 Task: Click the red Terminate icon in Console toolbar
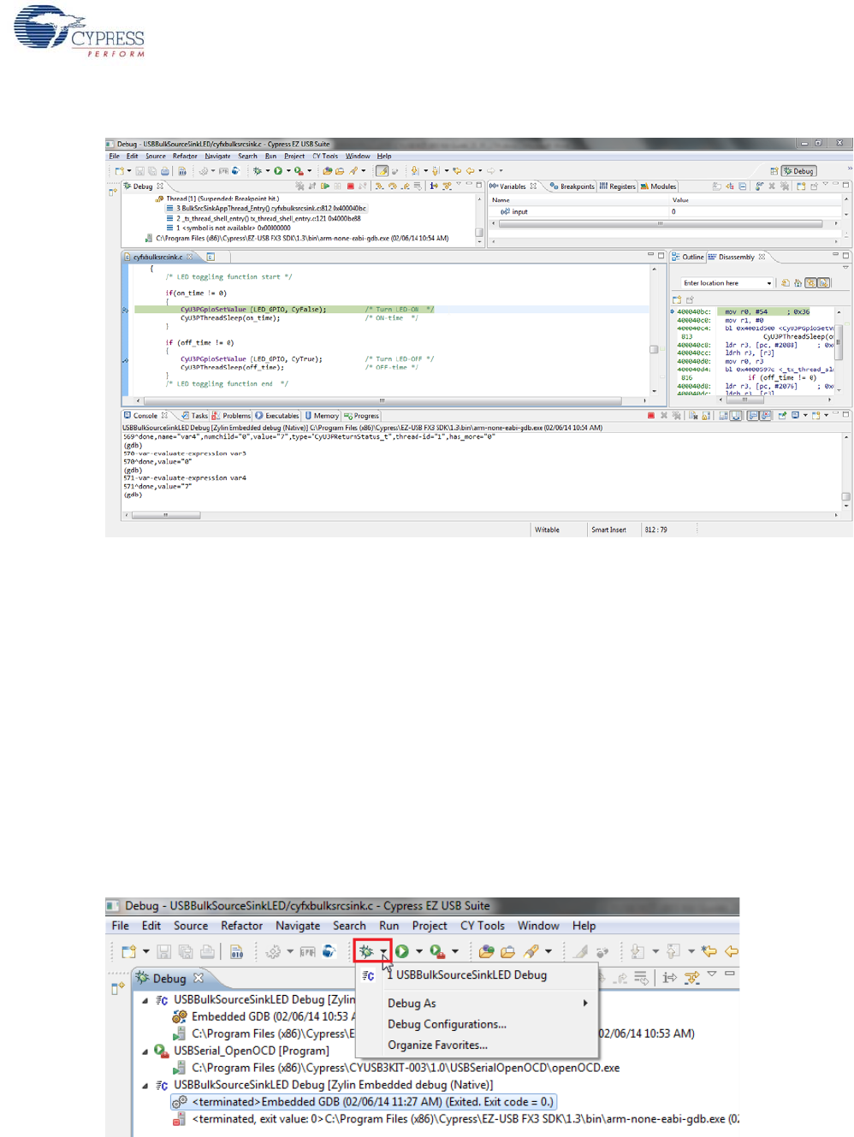[651, 416]
